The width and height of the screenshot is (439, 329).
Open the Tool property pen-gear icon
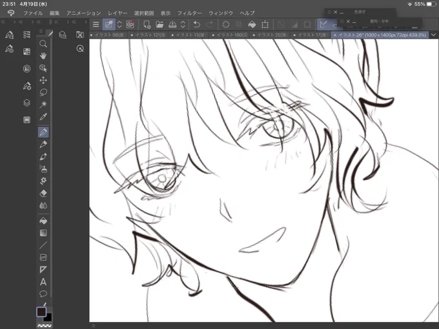coord(26,86)
